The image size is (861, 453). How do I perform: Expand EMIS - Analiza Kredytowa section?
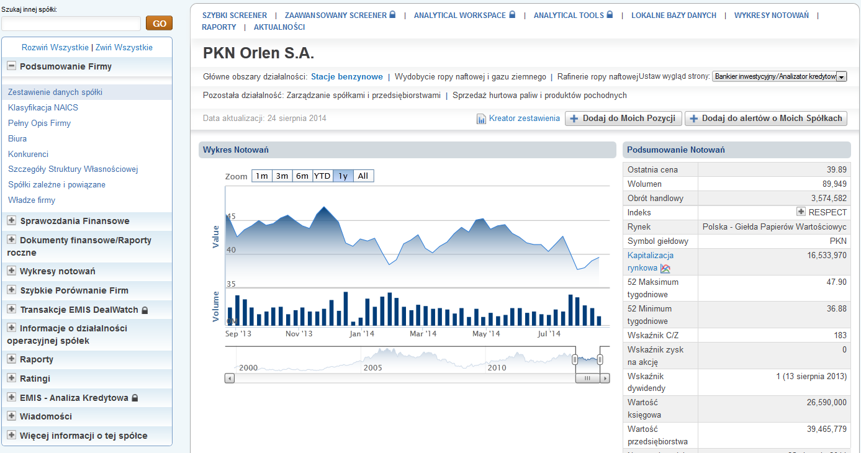pos(11,397)
